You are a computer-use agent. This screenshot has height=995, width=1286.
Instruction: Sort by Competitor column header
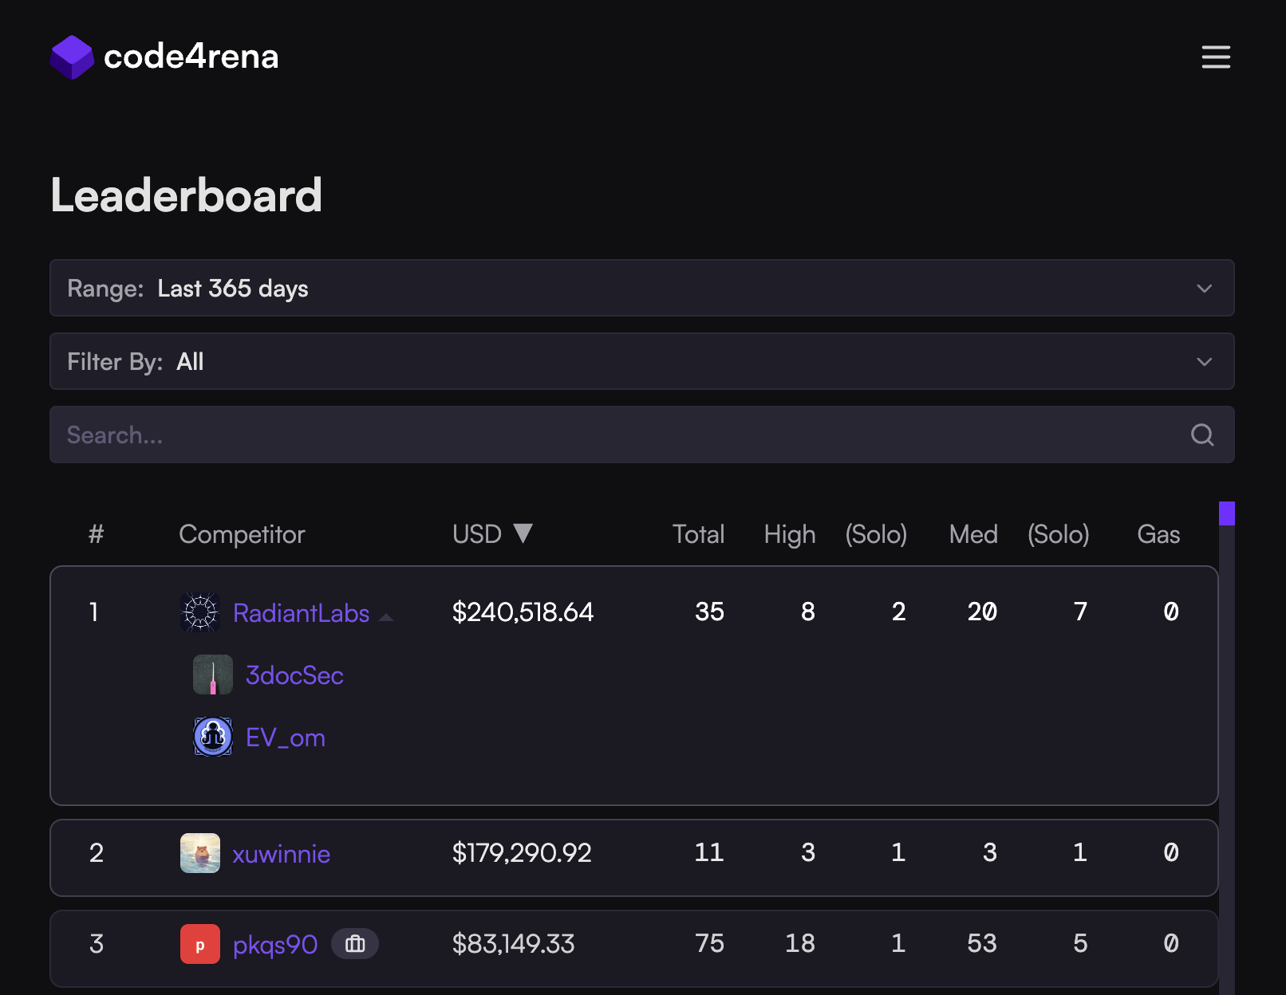242,534
